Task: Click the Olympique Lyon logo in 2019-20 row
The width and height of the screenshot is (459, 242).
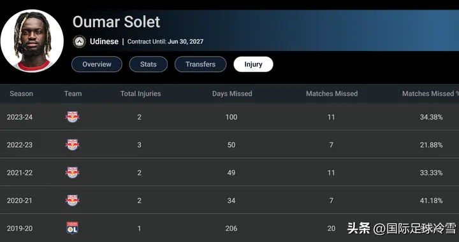Action: pos(72,228)
